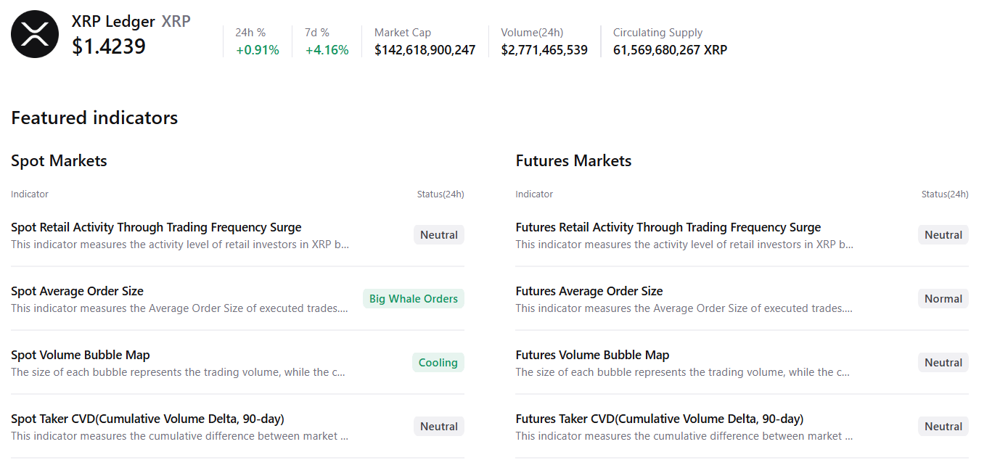This screenshot has width=1000, height=468.
Task: Click the Cooling status badge
Action: point(438,363)
